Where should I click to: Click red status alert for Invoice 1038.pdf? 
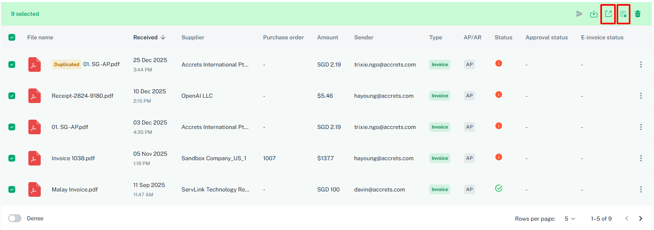[x=499, y=157]
